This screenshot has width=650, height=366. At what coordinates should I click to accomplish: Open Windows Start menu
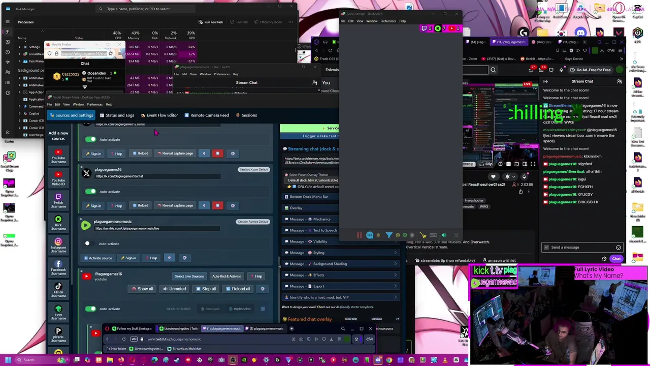8,360
